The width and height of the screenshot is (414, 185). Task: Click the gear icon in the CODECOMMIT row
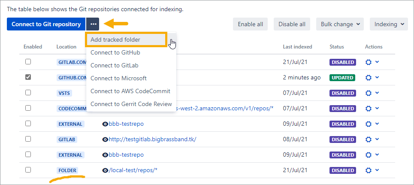click(x=368, y=109)
